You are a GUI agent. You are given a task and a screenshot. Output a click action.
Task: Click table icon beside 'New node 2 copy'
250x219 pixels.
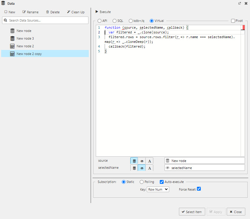[x=12, y=54]
